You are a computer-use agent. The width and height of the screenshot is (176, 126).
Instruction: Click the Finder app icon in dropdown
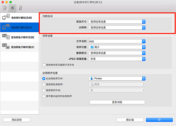point(92,78)
